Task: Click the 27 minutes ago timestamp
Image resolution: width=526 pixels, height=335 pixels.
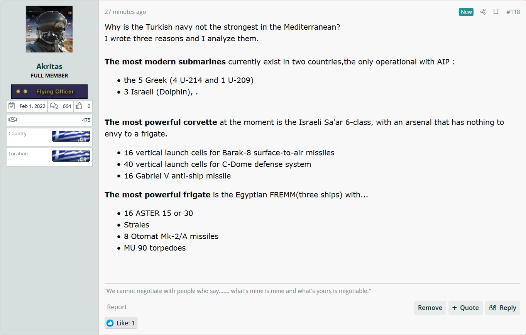Action: (125, 12)
